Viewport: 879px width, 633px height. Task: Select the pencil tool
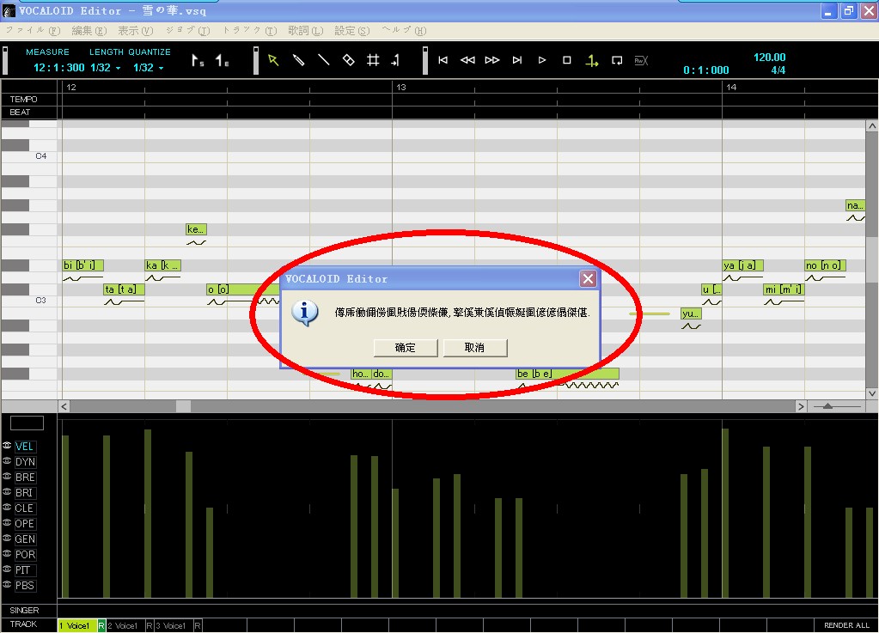298,60
